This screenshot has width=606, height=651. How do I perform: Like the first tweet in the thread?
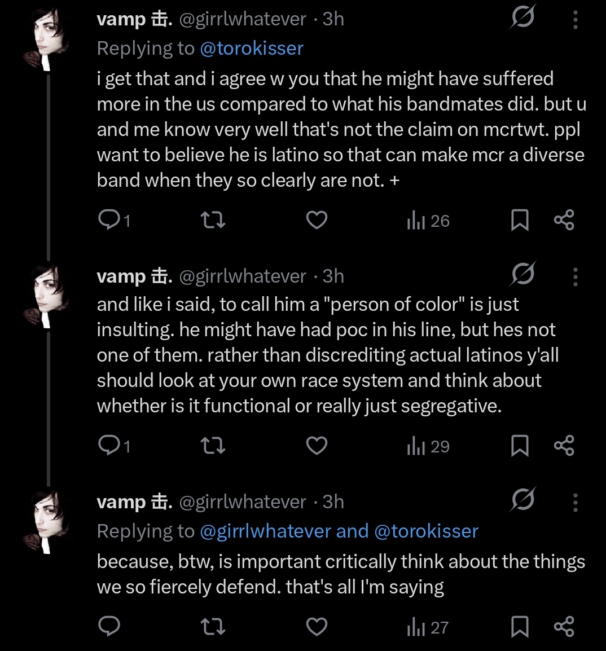pos(317,220)
